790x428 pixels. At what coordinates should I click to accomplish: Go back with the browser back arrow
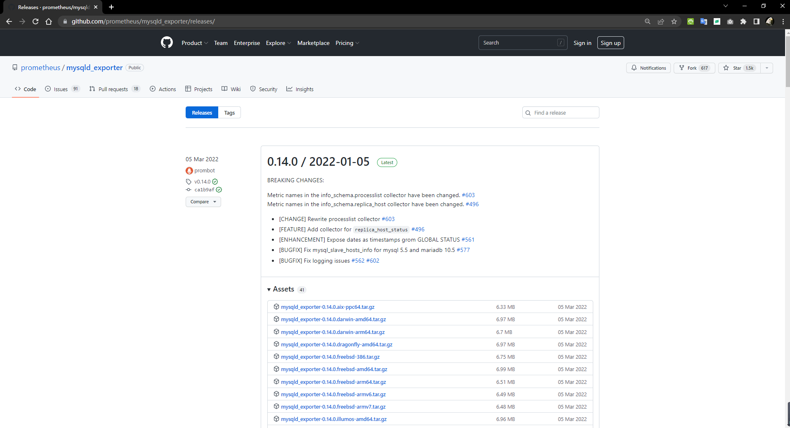(x=9, y=21)
